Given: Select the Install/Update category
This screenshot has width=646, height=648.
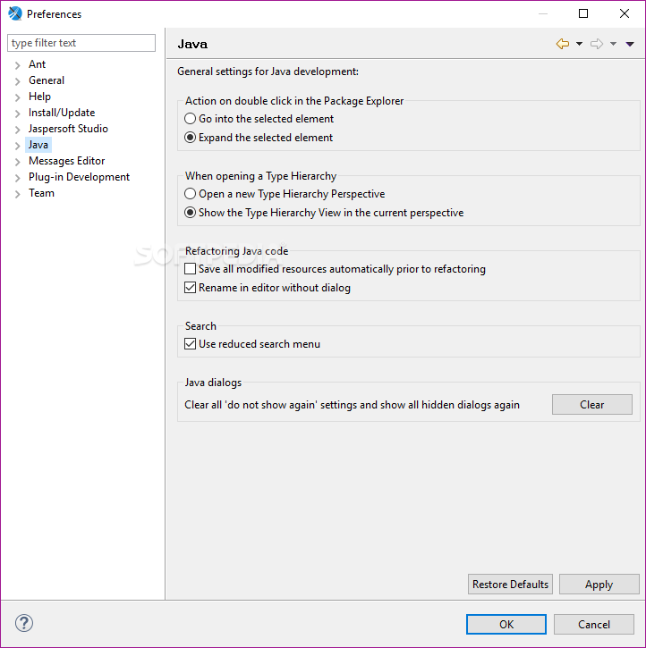Looking at the screenshot, I should click(62, 113).
